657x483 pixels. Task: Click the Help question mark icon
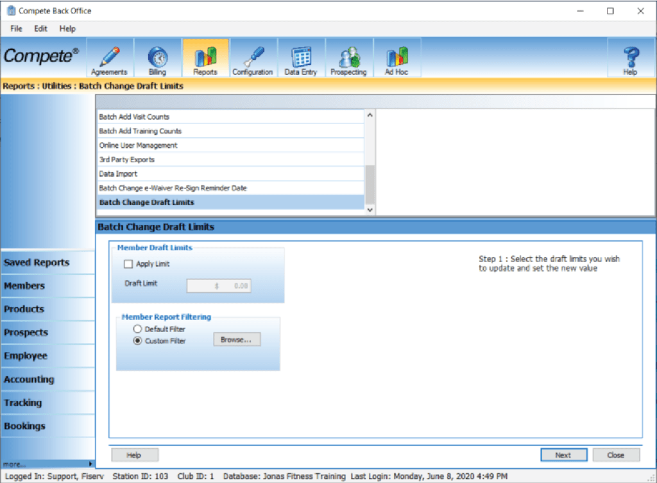coord(630,58)
